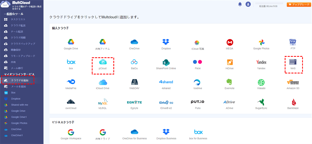Screen dimensions: 312x144
Task: Open Google Drive1 account in sidebar
Action: coord(19,117)
